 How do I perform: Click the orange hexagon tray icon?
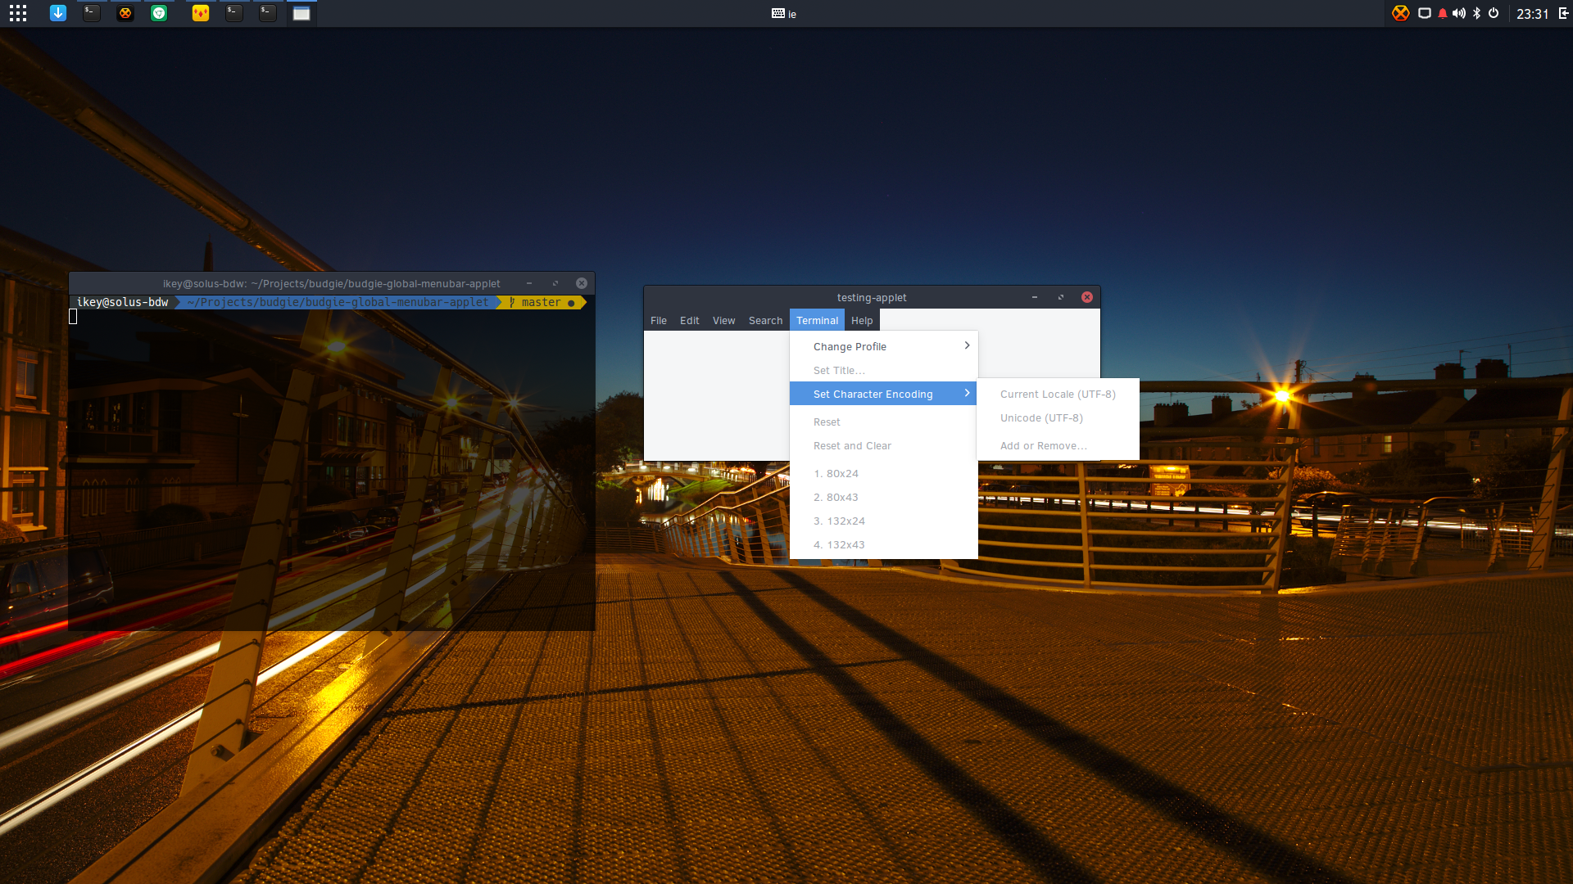tap(1401, 13)
